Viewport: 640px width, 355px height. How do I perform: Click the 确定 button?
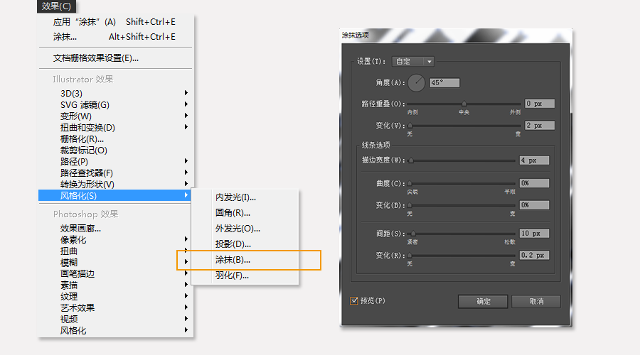click(x=484, y=302)
